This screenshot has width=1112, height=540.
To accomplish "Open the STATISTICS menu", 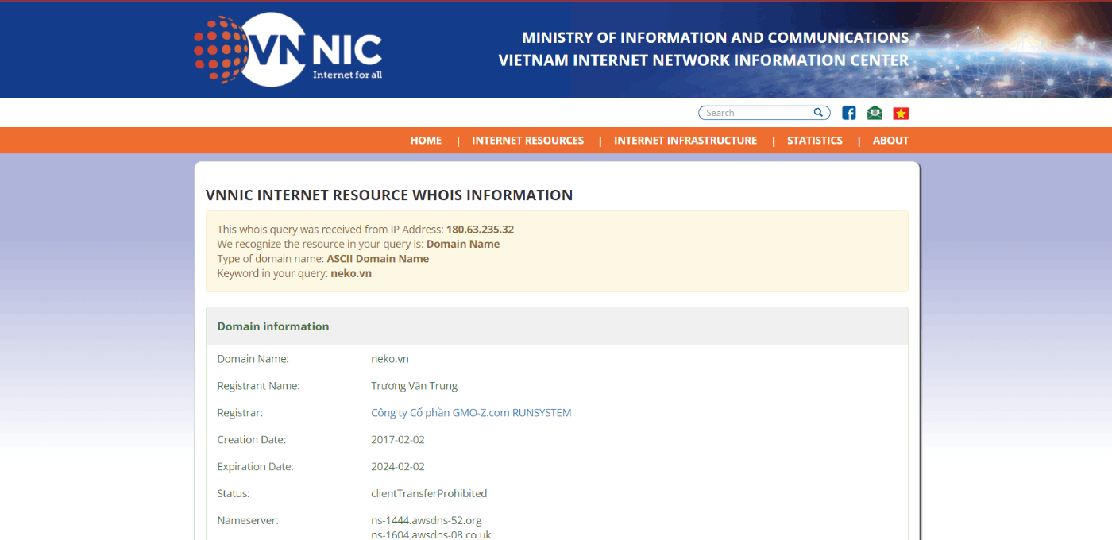I will click(815, 141).
